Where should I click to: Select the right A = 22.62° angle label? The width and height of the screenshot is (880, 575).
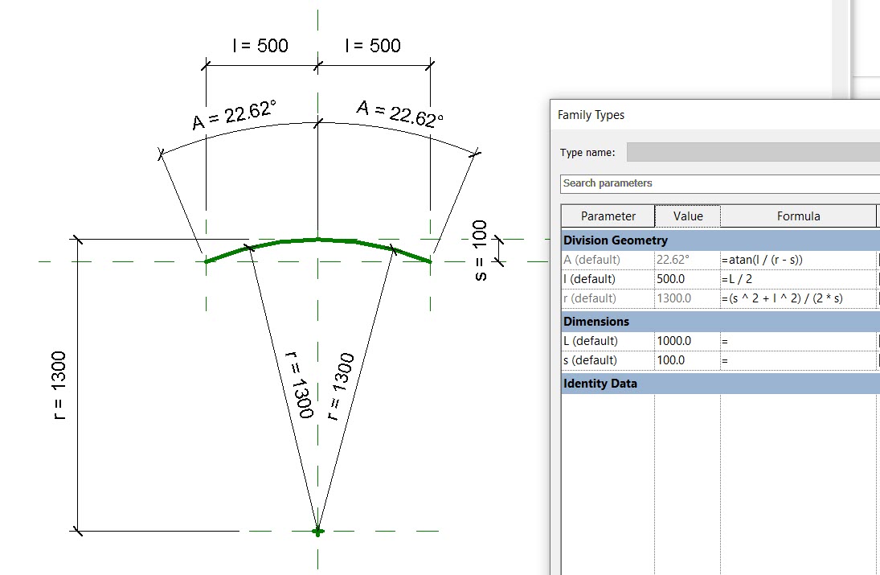(400, 113)
